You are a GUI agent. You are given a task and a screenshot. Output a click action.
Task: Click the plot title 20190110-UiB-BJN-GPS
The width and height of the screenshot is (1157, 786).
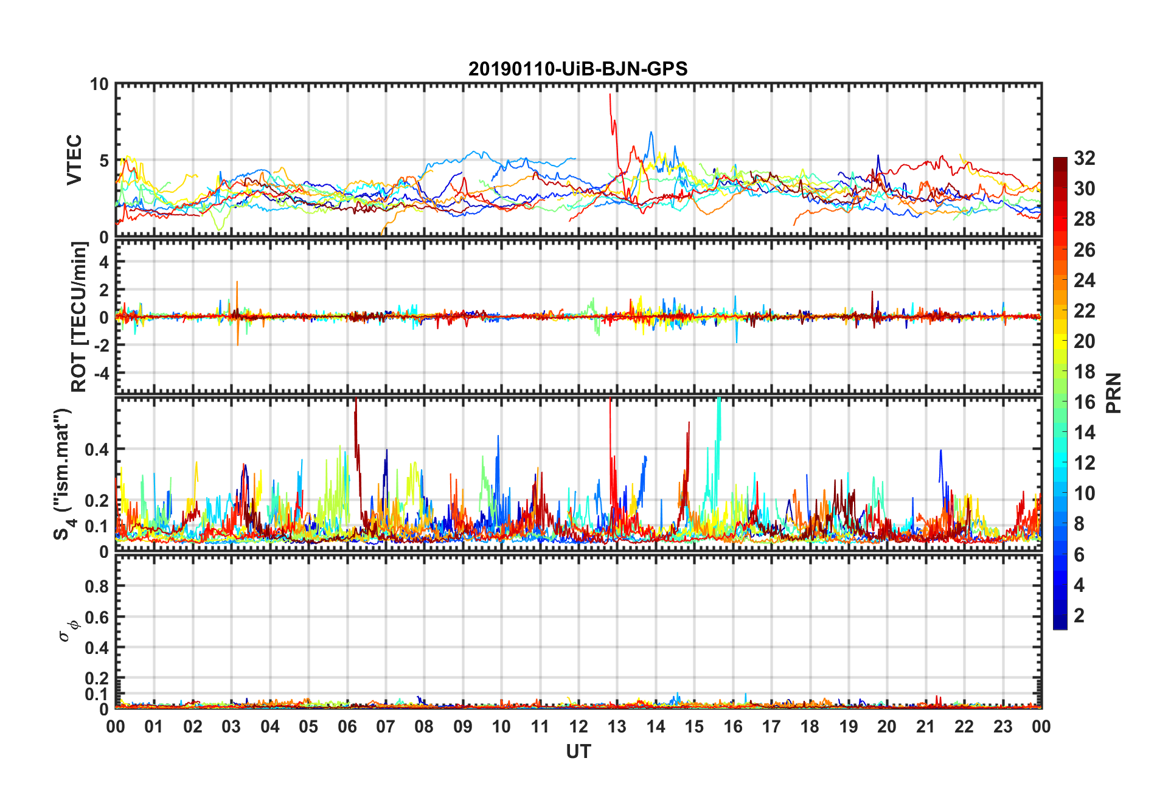pos(578,69)
